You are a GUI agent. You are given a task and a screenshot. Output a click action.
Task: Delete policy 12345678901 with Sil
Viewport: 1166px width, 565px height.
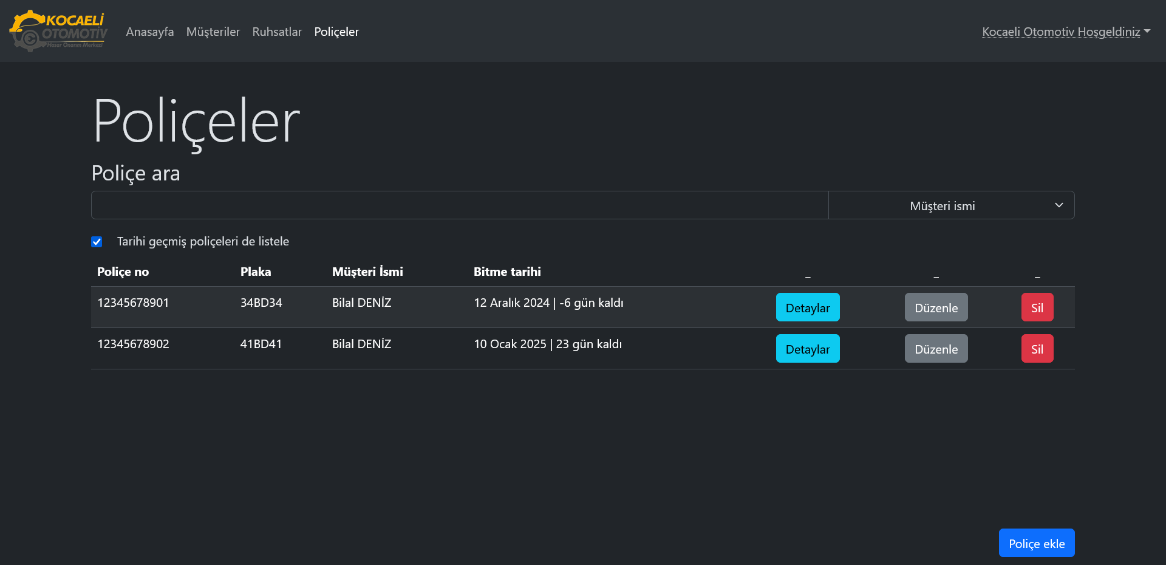pos(1037,307)
